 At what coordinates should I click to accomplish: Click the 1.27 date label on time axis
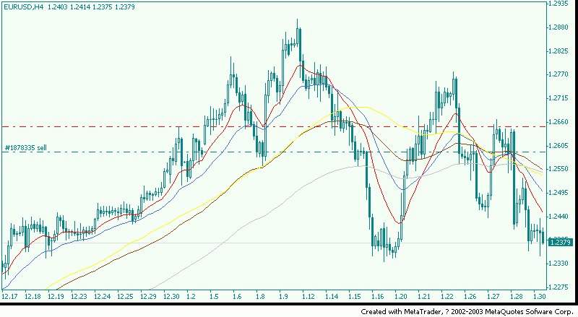point(493,296)
